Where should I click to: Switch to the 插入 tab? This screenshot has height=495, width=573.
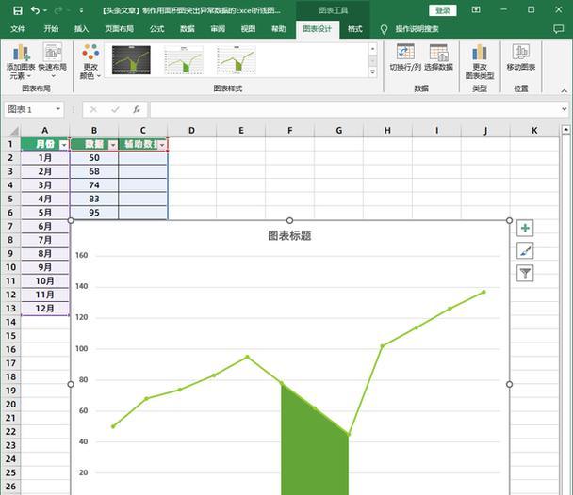[x=81, y=29]
